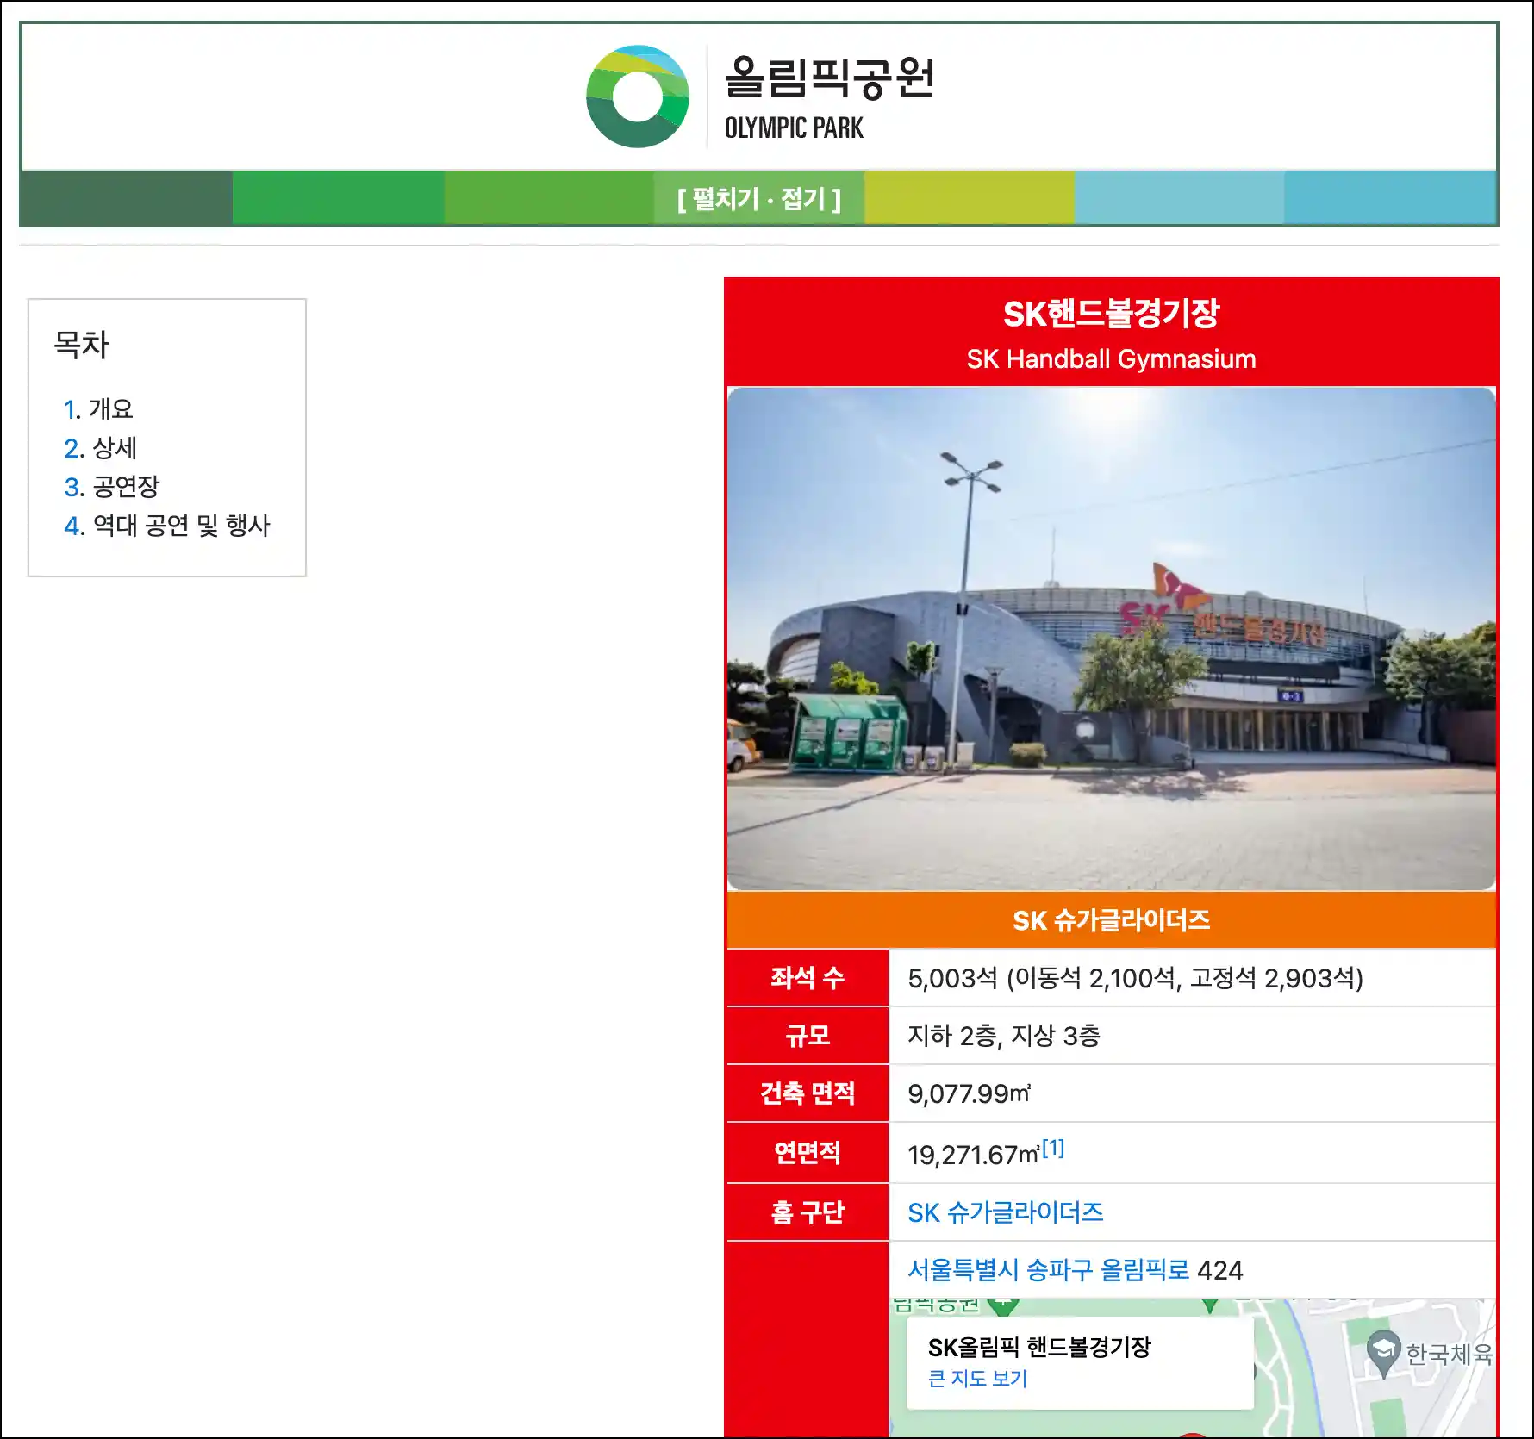The height and width of the screenshot is (1439, 1534).
Task: Click 큰 지도 보기 on the map
Action: pos(977,1379)
